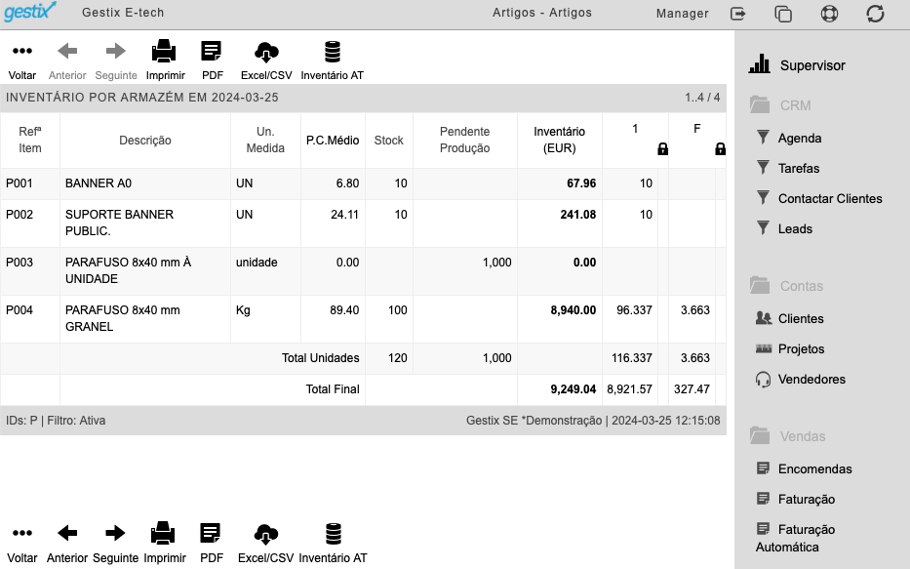Open Leads in the sidebar
This screenshot has height=569, width=910.
[784, 228]
